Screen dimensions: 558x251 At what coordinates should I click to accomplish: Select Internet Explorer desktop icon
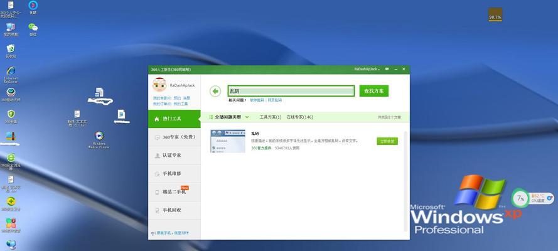(11, 75)
